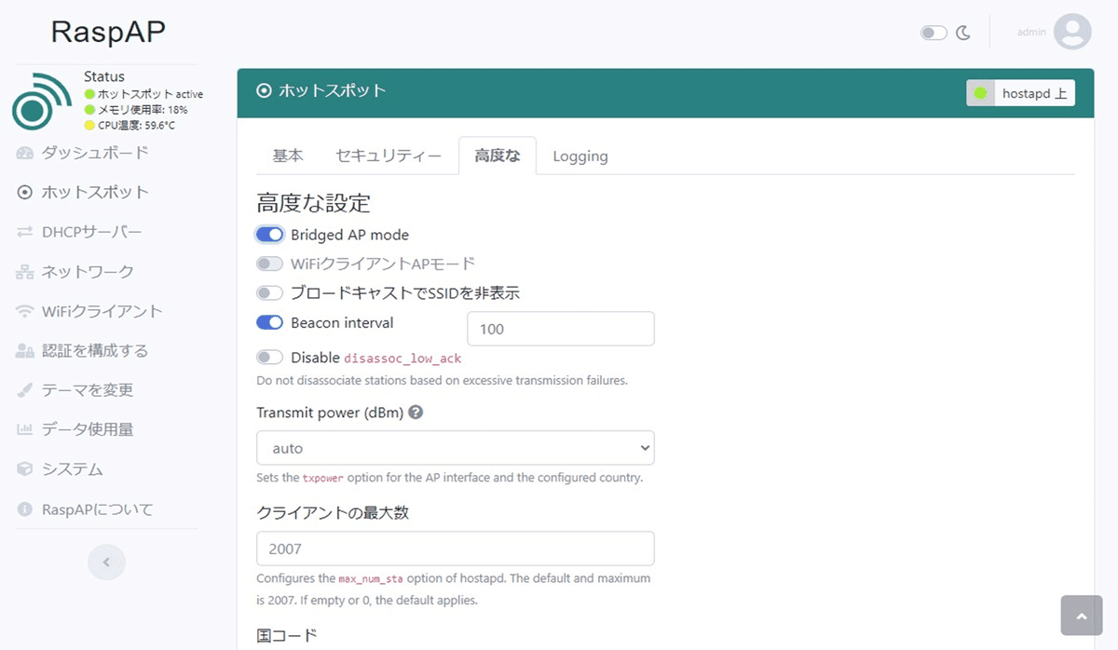Switch to the セキュリティー tab

389,156
